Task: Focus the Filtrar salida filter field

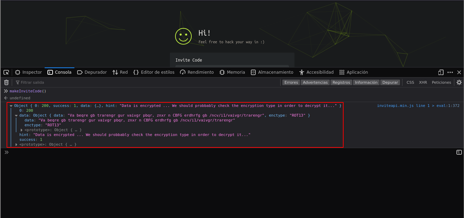Action: 147,82
